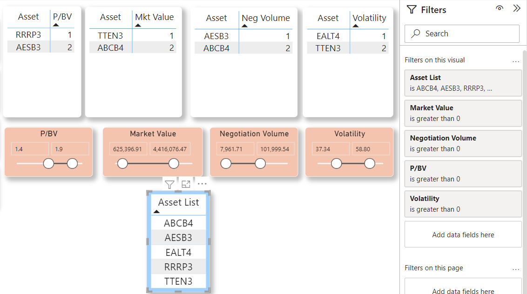Sort by Neg Volume column header
This screenshot has height=294, width=527.
pos(265,18)
